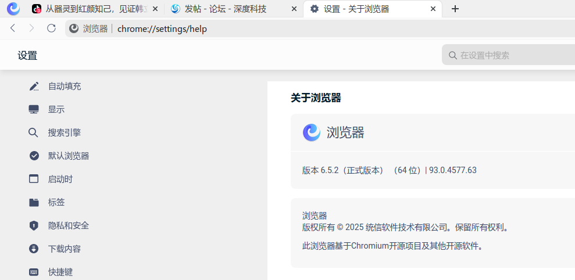Open the 搜索引擎 settings section
The width and height of the screenshot is (575, 280).
tap(65, 132)
